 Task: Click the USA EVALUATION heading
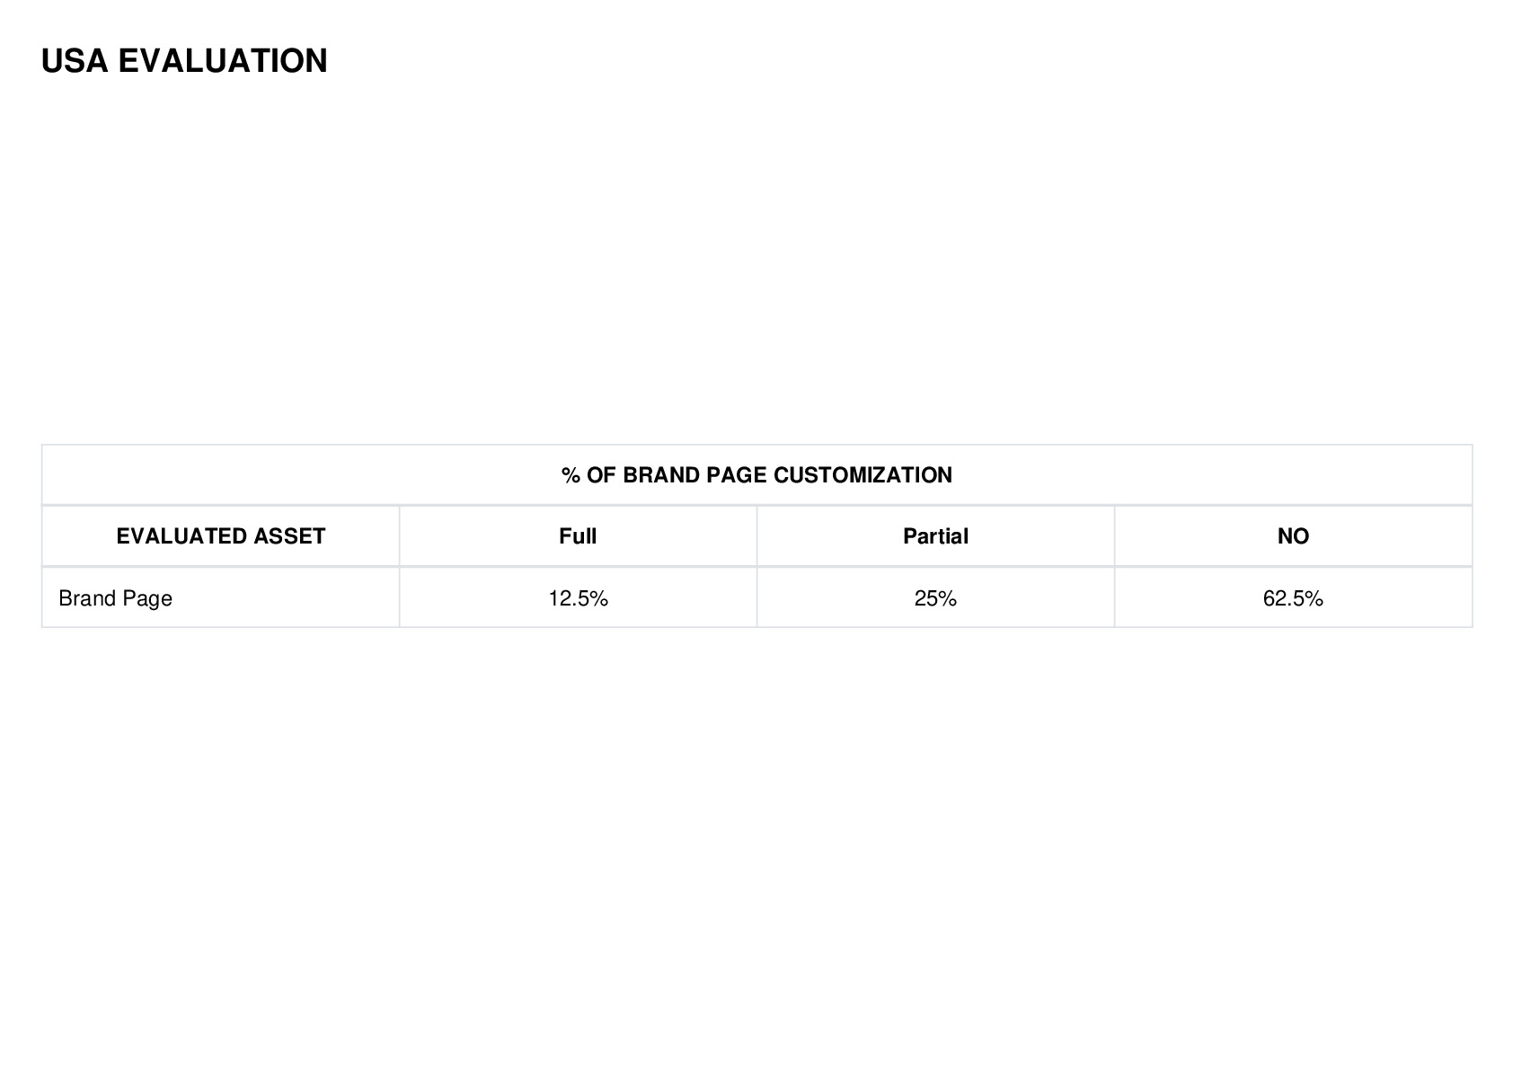[184, 61]
